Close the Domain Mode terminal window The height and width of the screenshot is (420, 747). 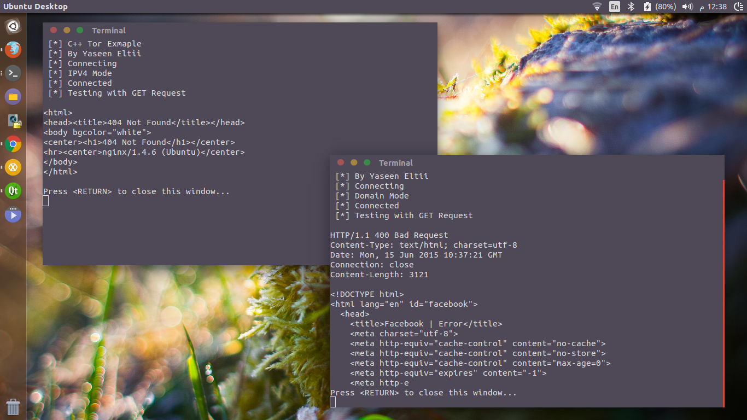click(x=341, y=162)
